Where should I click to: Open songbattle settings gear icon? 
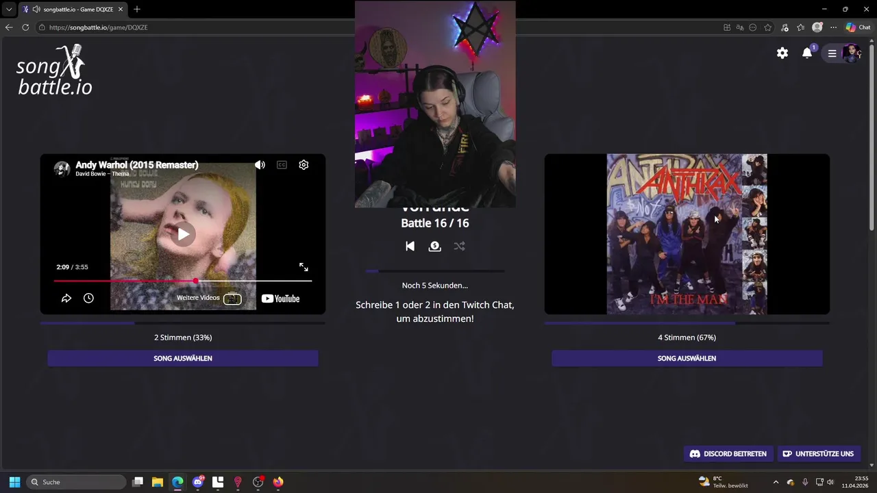pos(782,53)
